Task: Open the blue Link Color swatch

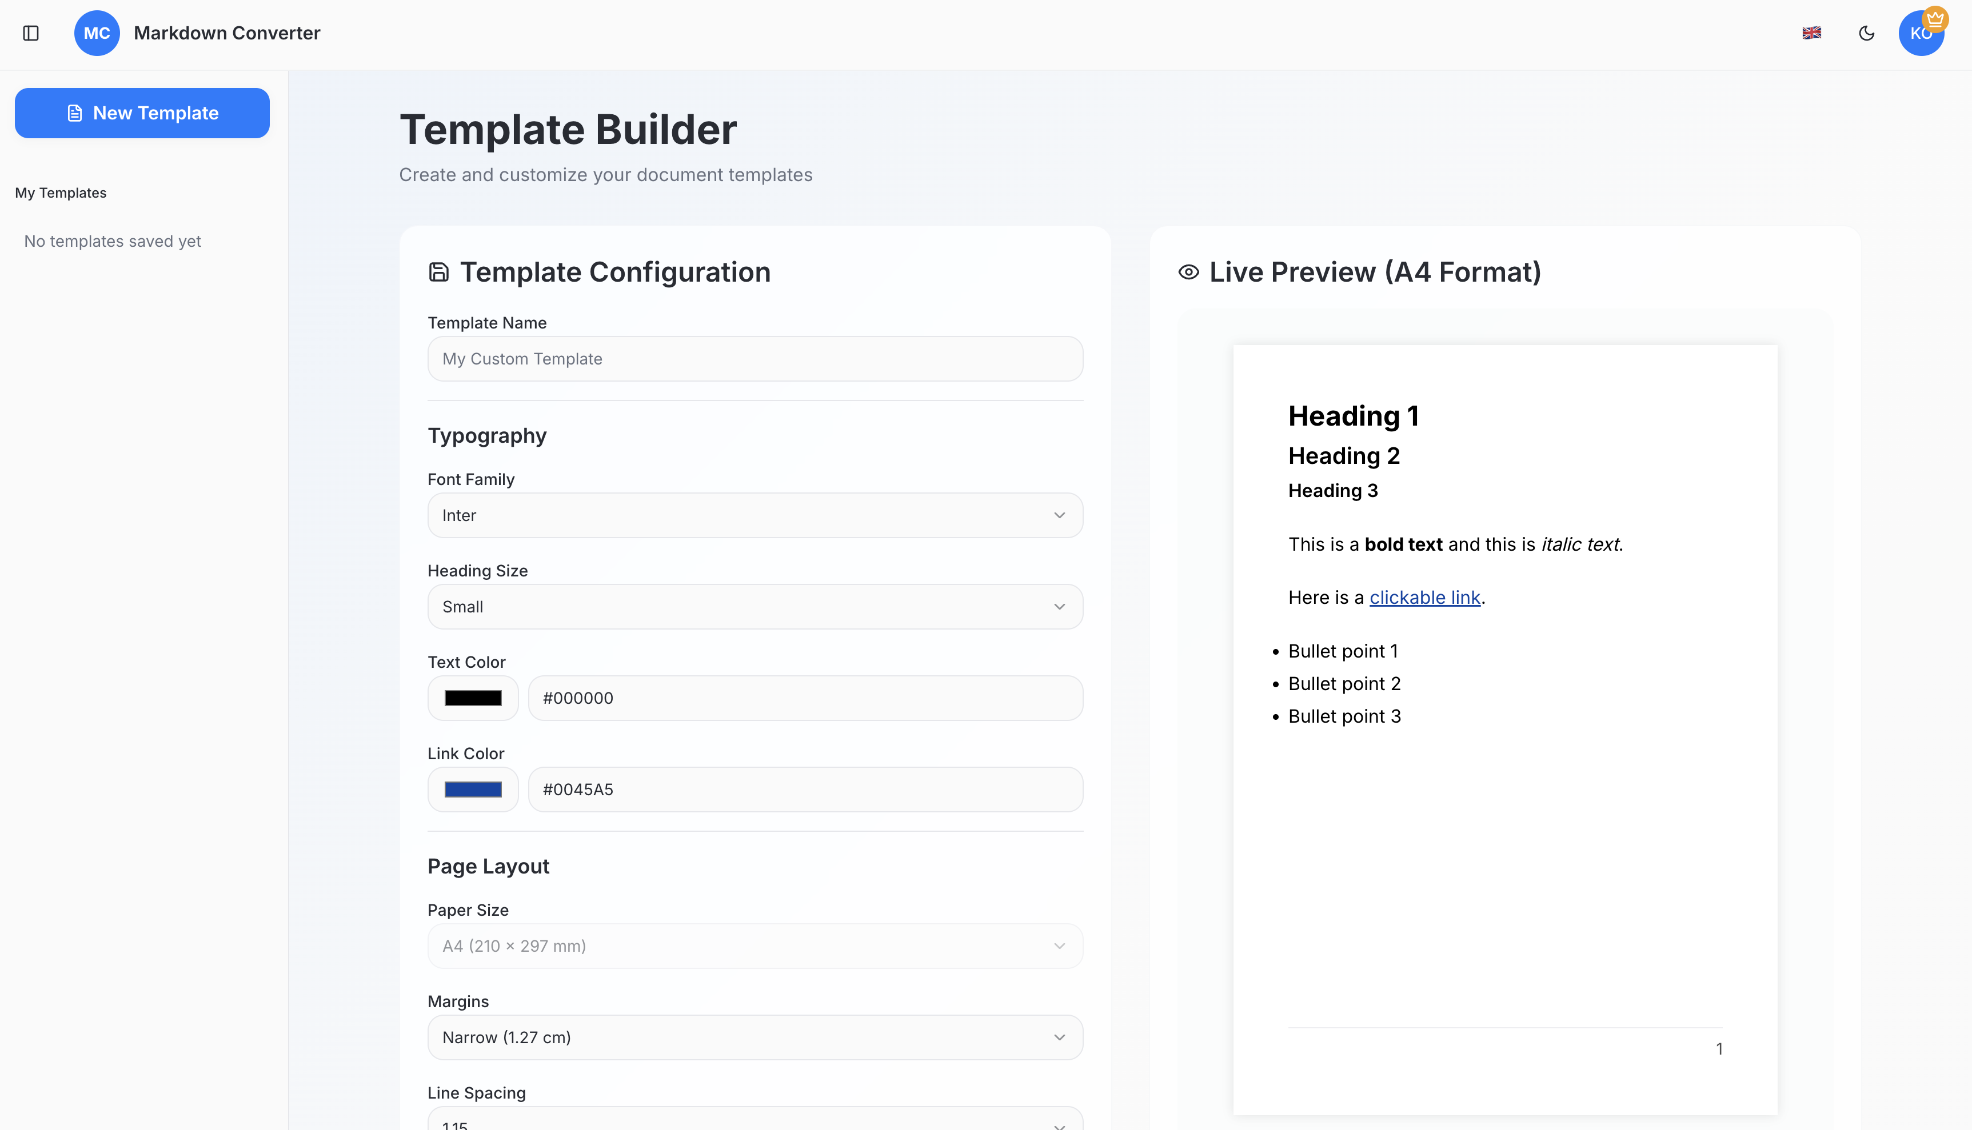Action: point(473,790)
